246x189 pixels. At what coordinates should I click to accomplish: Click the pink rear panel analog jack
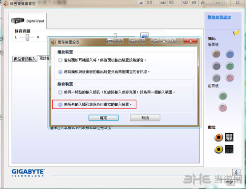coord(230,78)
